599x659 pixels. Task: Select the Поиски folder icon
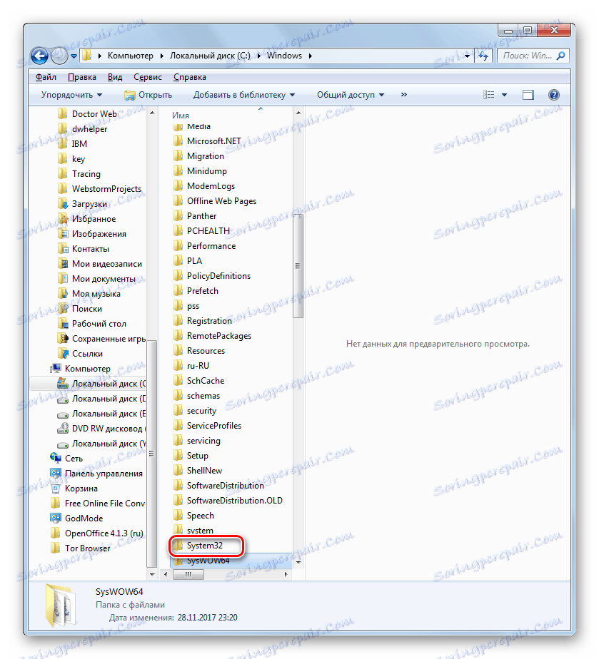[x=63, y=309]
